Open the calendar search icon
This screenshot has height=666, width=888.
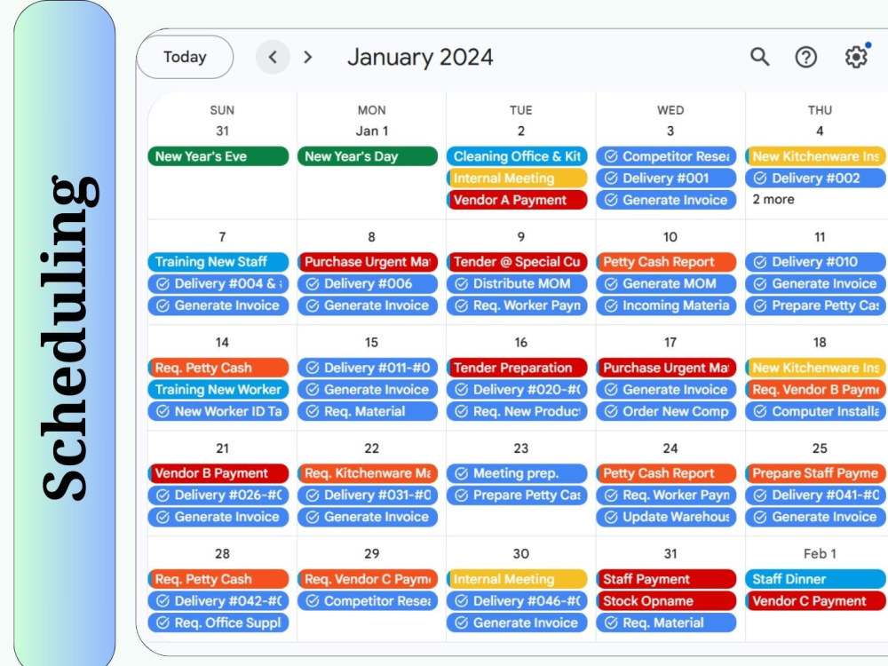[759, 57]
